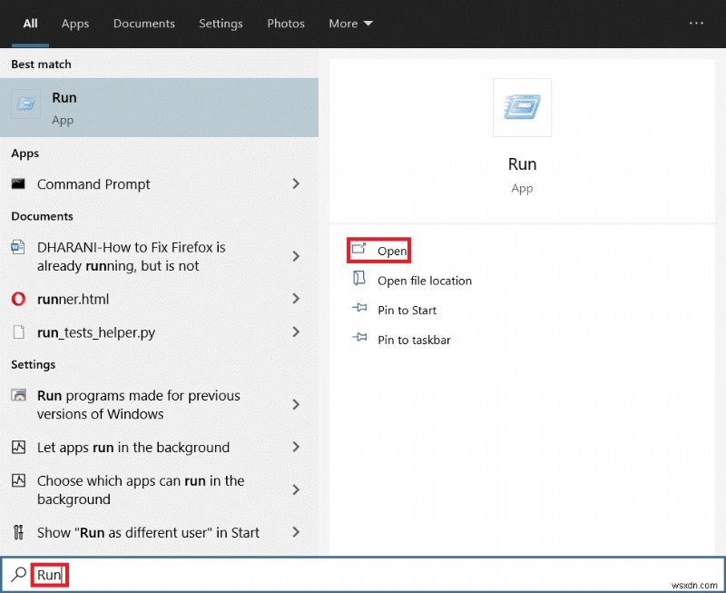Open the three-dots options menu
This screenshot has width=726, height=593.
click(696, 24)
